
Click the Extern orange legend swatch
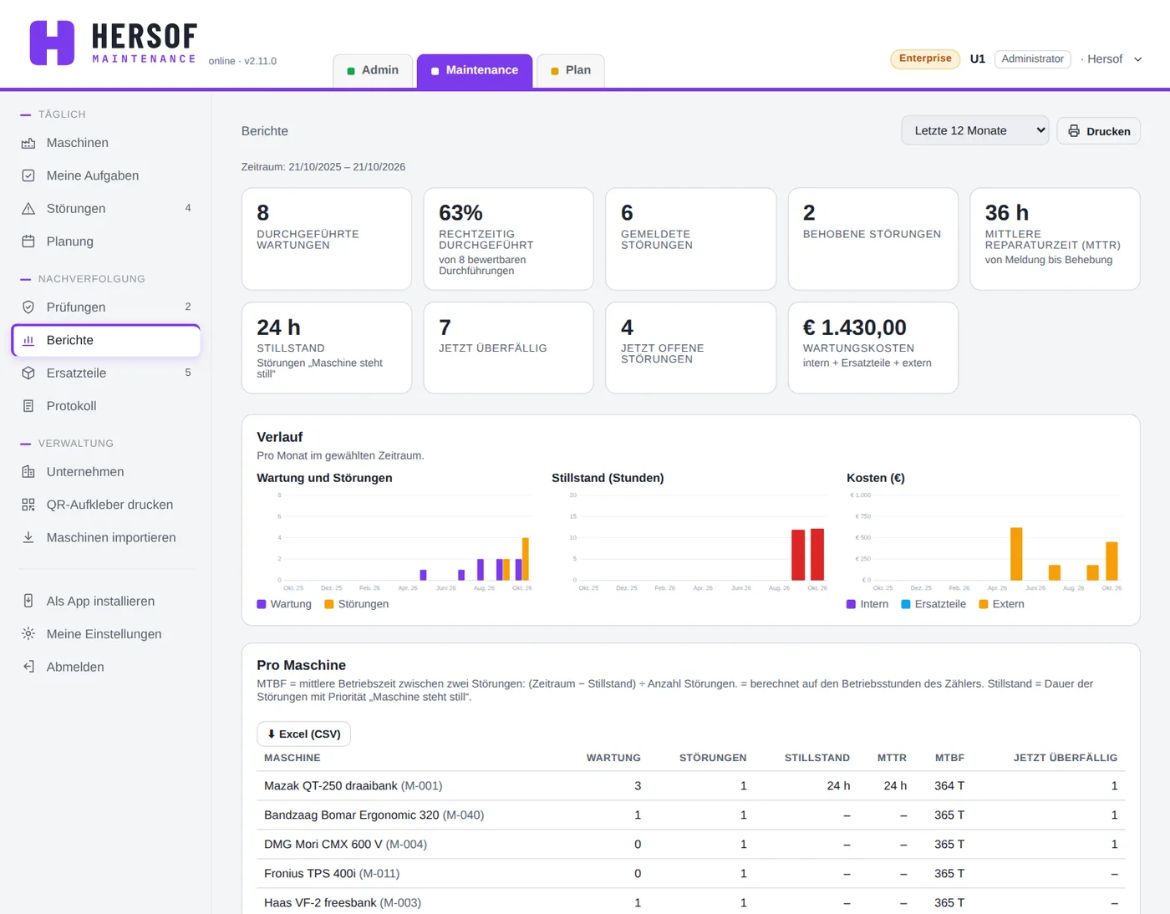[x=984, y=604]
